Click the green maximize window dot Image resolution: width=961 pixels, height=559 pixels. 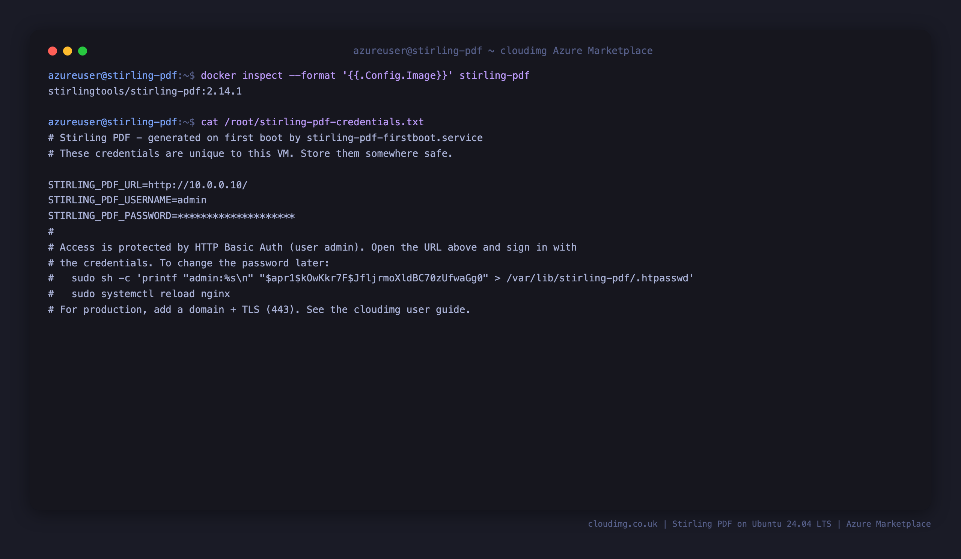pos(83,51)
